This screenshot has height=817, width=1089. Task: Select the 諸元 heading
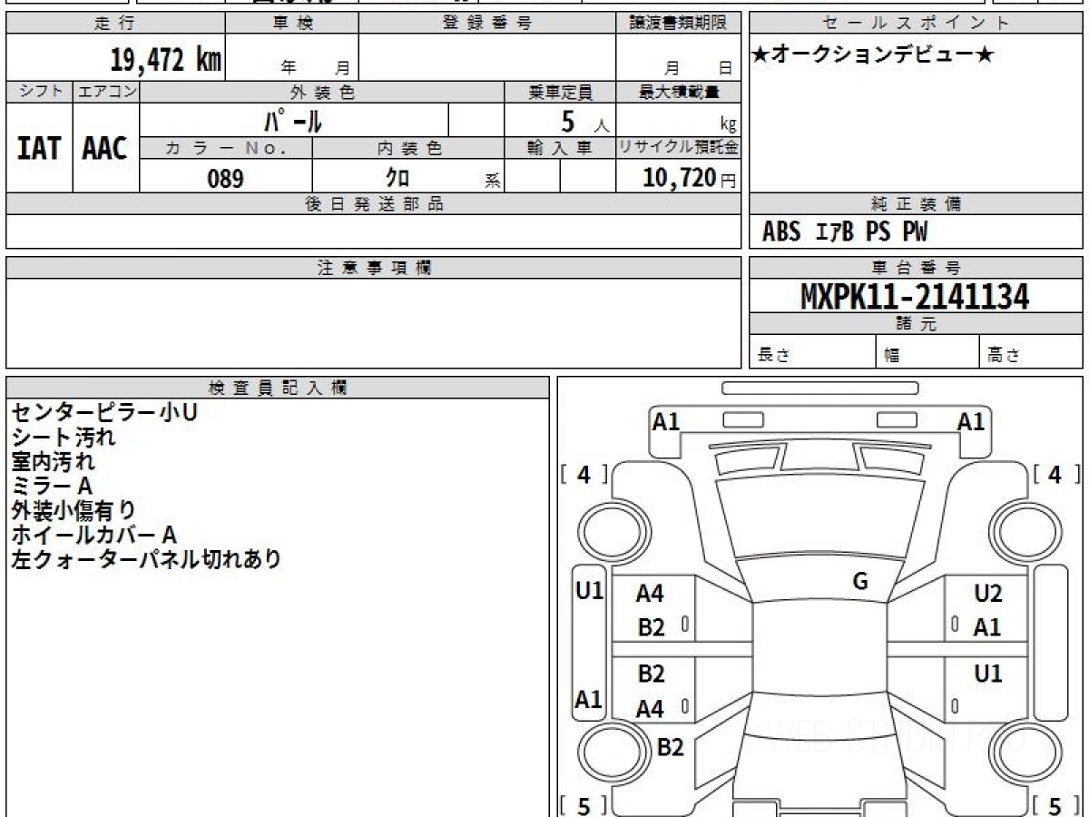click(917, 324)
